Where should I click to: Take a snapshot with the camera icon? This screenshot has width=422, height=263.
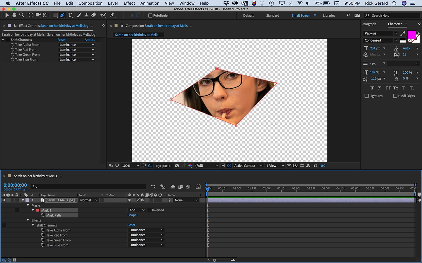tap(177, 166)
